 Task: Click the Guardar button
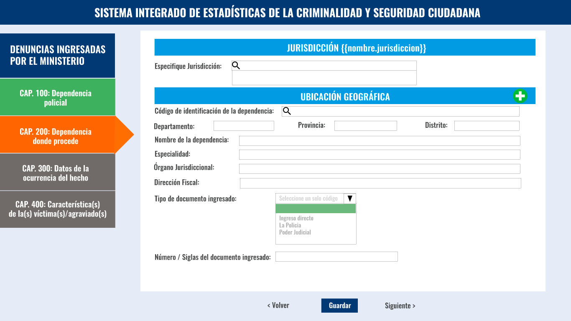coord(339,306)
